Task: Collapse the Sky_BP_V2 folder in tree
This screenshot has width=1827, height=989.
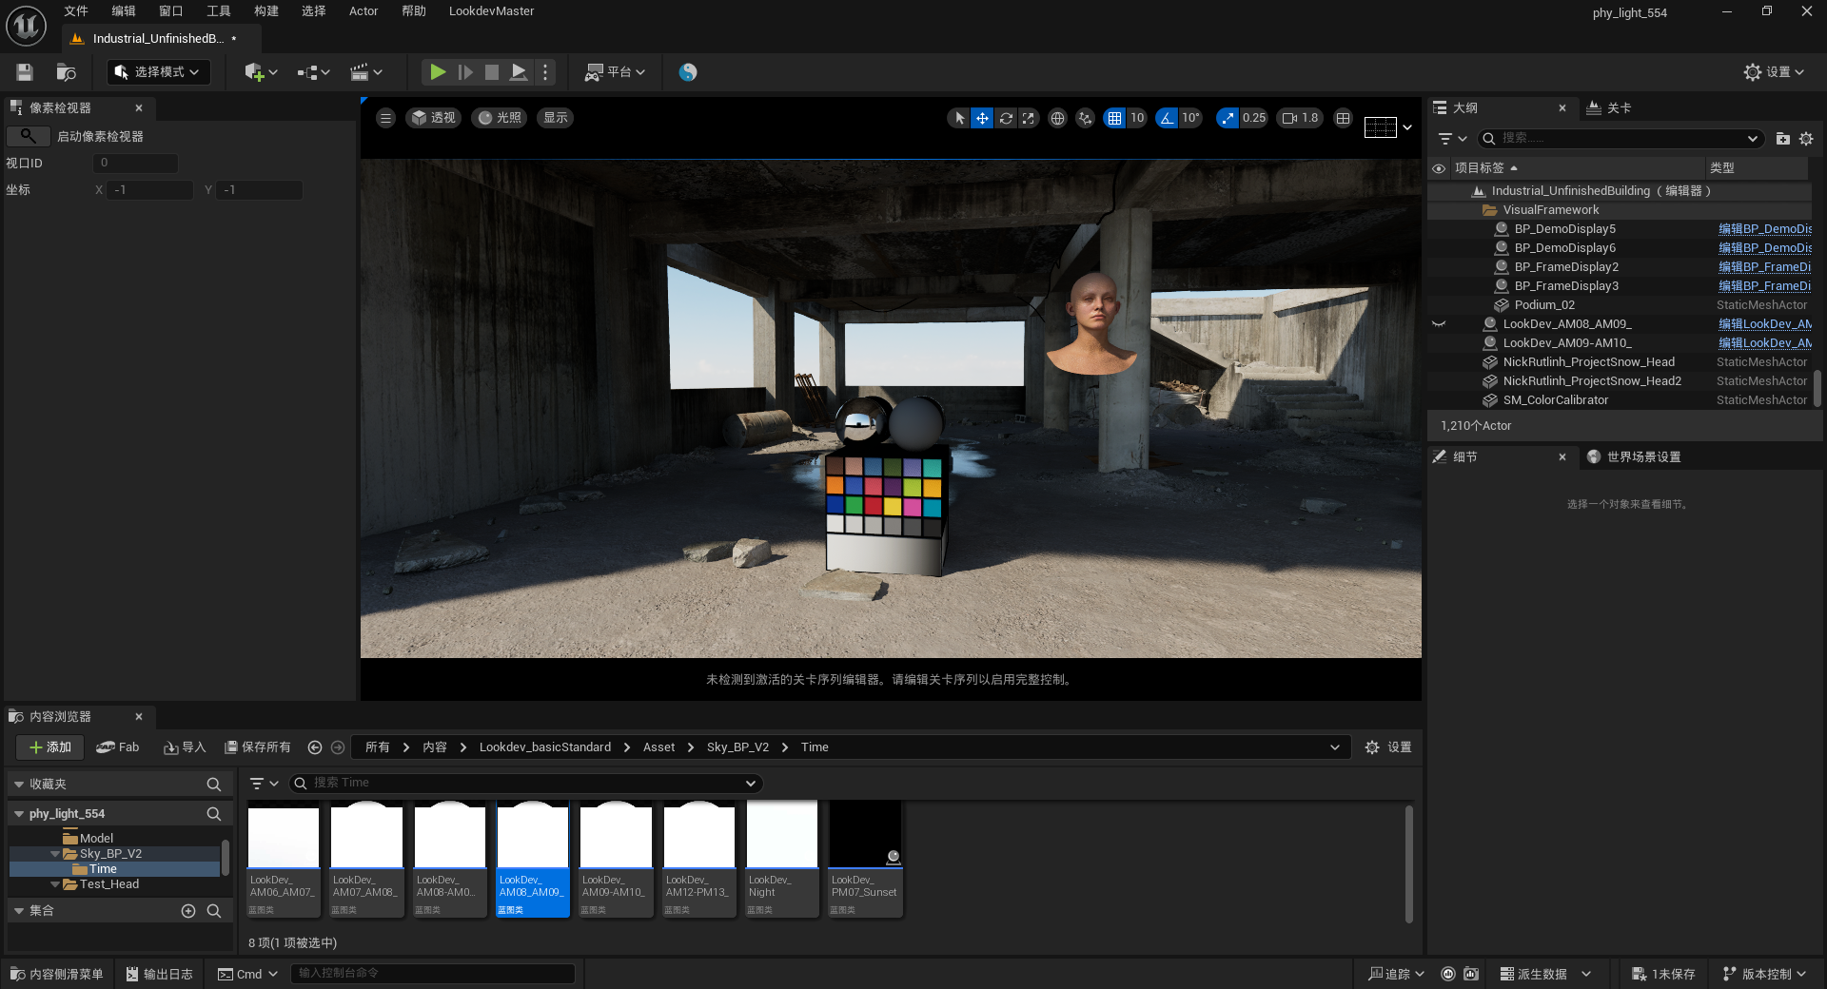Action: (55, 854)
